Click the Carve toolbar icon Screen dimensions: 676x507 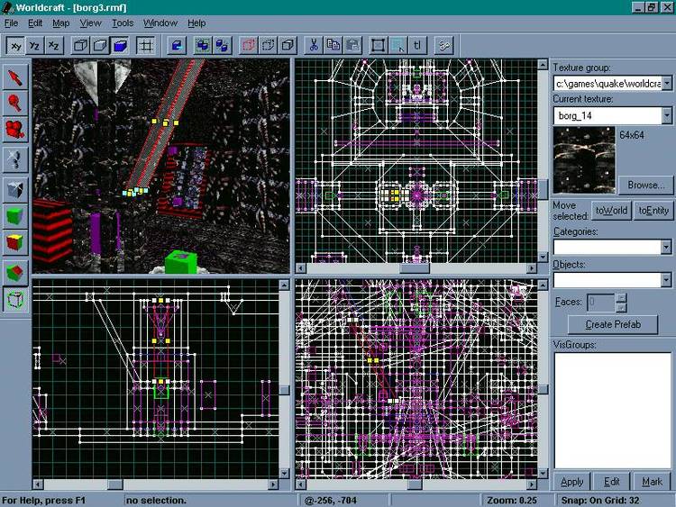pyautogui.click(x=176, y=44)
